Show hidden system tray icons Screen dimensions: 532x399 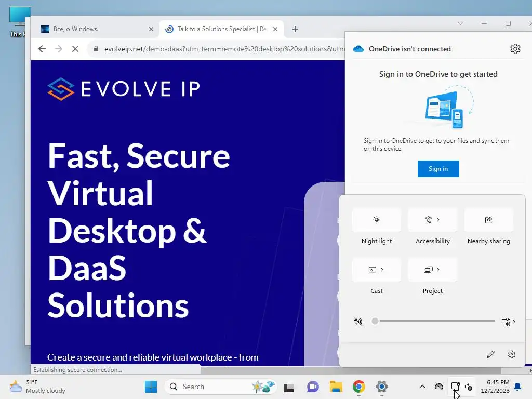[x=422, y=387]
